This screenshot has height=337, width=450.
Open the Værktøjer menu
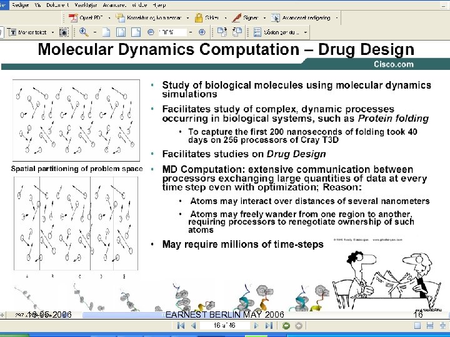point(86,5)
